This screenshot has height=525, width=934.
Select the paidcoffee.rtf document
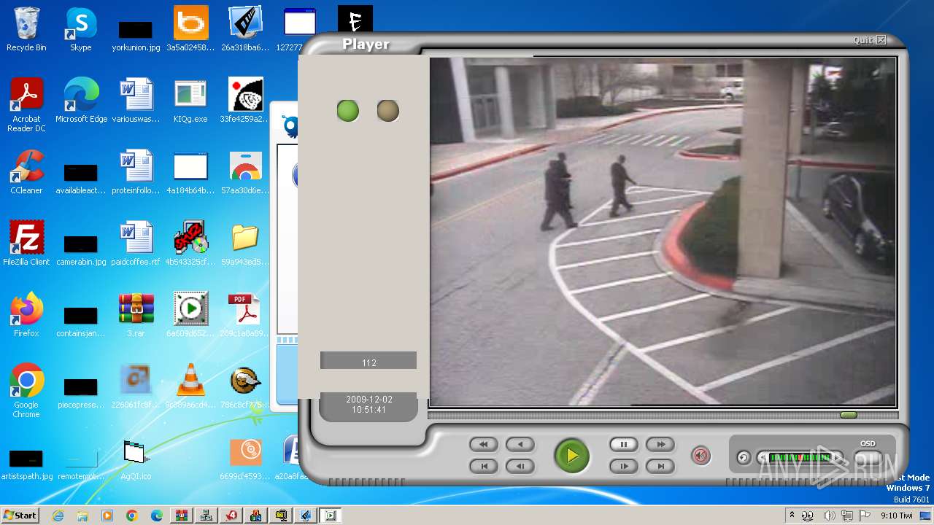[136, 244]
